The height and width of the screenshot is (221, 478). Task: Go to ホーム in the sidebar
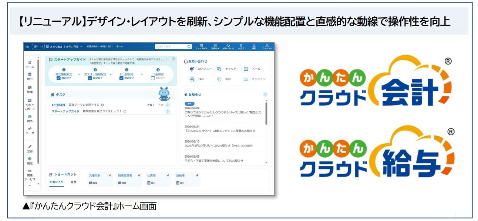click(x=30, y=64)
